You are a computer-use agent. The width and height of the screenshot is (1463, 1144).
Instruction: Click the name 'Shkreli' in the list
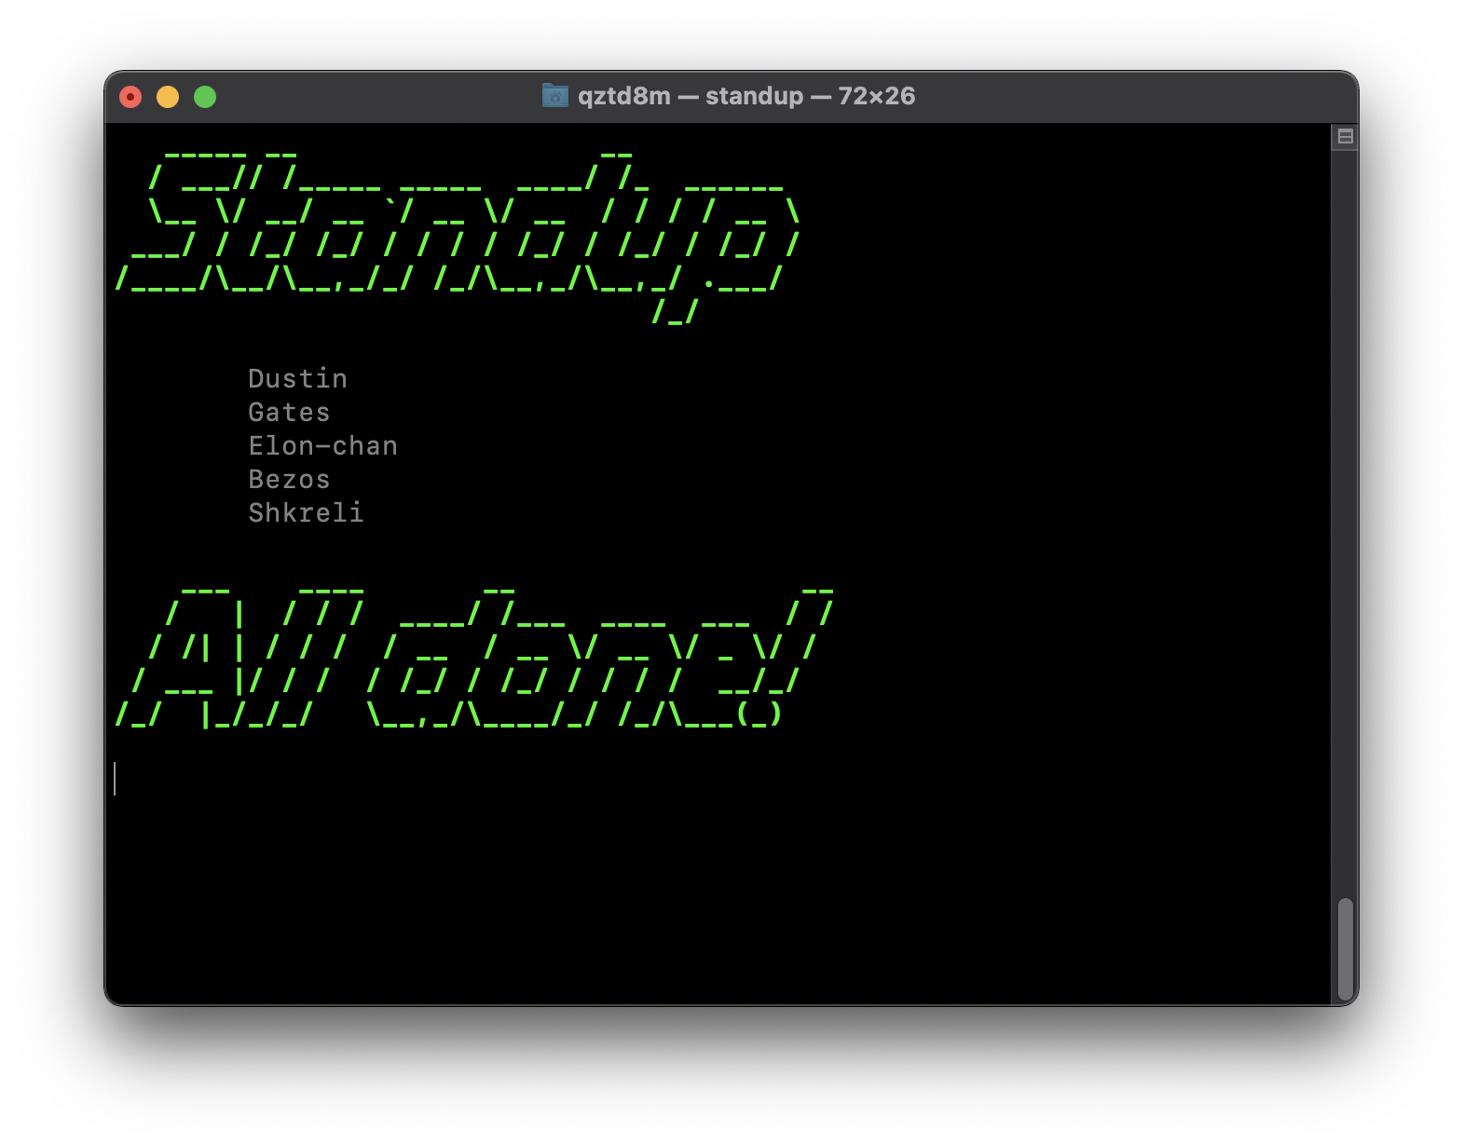(x=306, y=512)
